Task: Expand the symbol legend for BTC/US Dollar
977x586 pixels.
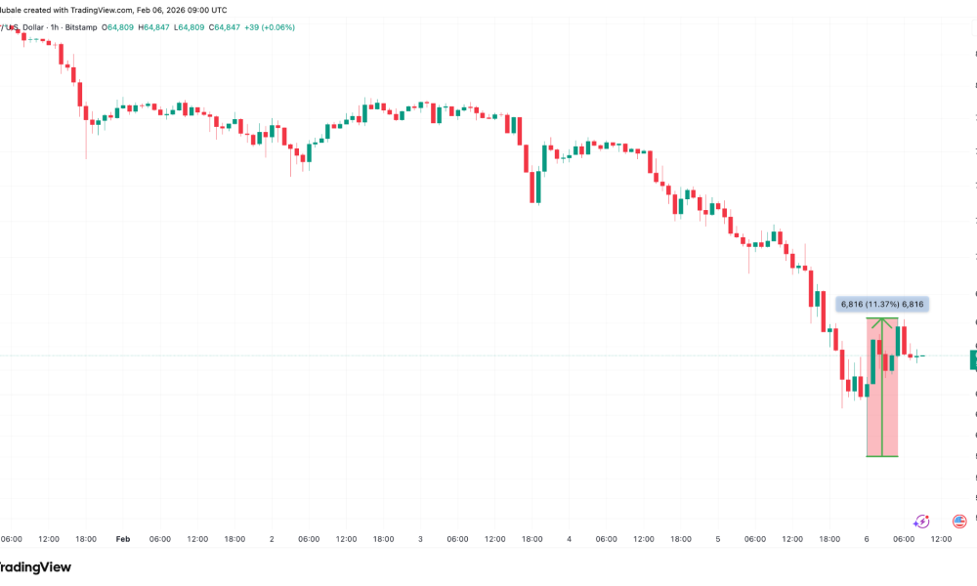Action: [x=20, y=27]
